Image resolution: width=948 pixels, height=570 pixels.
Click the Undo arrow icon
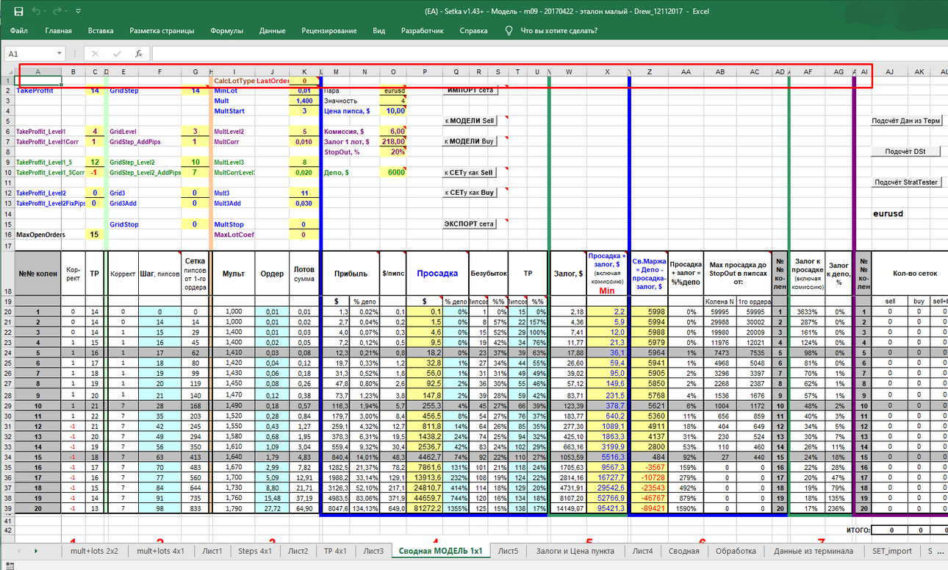click(37, 11)
